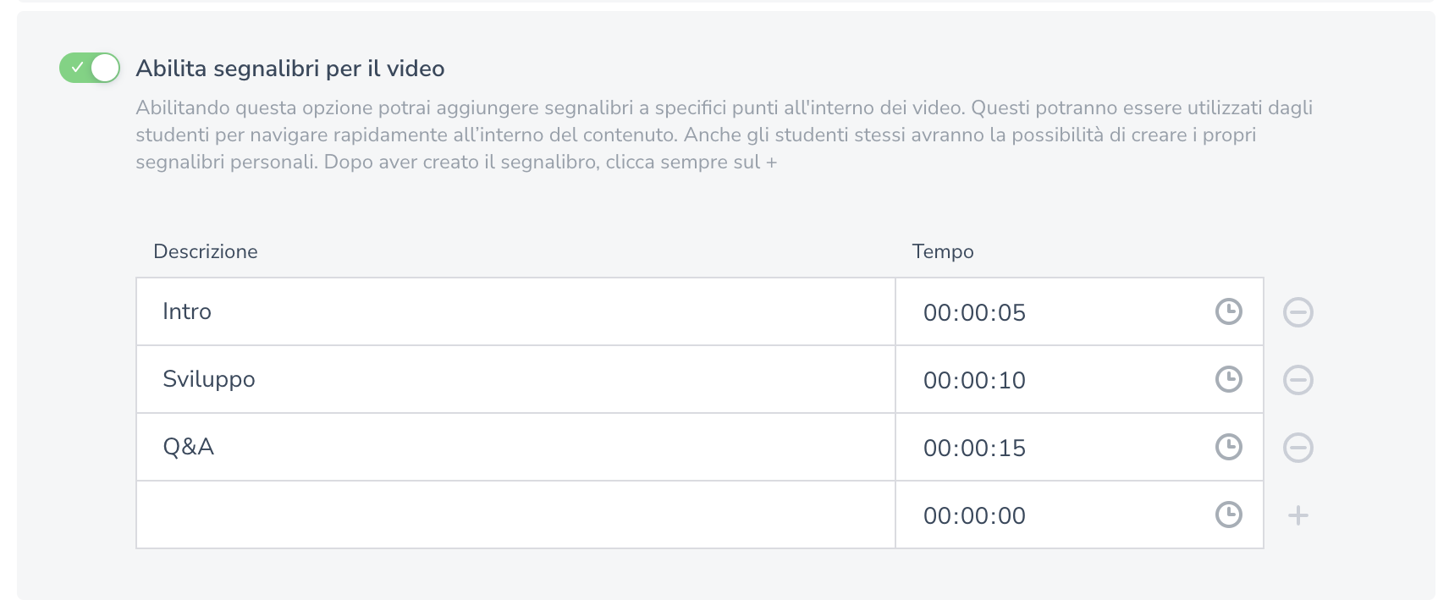Edit the Sviluppo description field
Screen dimensions: 1449x611
point(515,379)
